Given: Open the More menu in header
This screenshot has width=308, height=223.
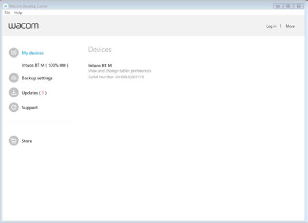Looking at the screenshot, I should point(290,26).
